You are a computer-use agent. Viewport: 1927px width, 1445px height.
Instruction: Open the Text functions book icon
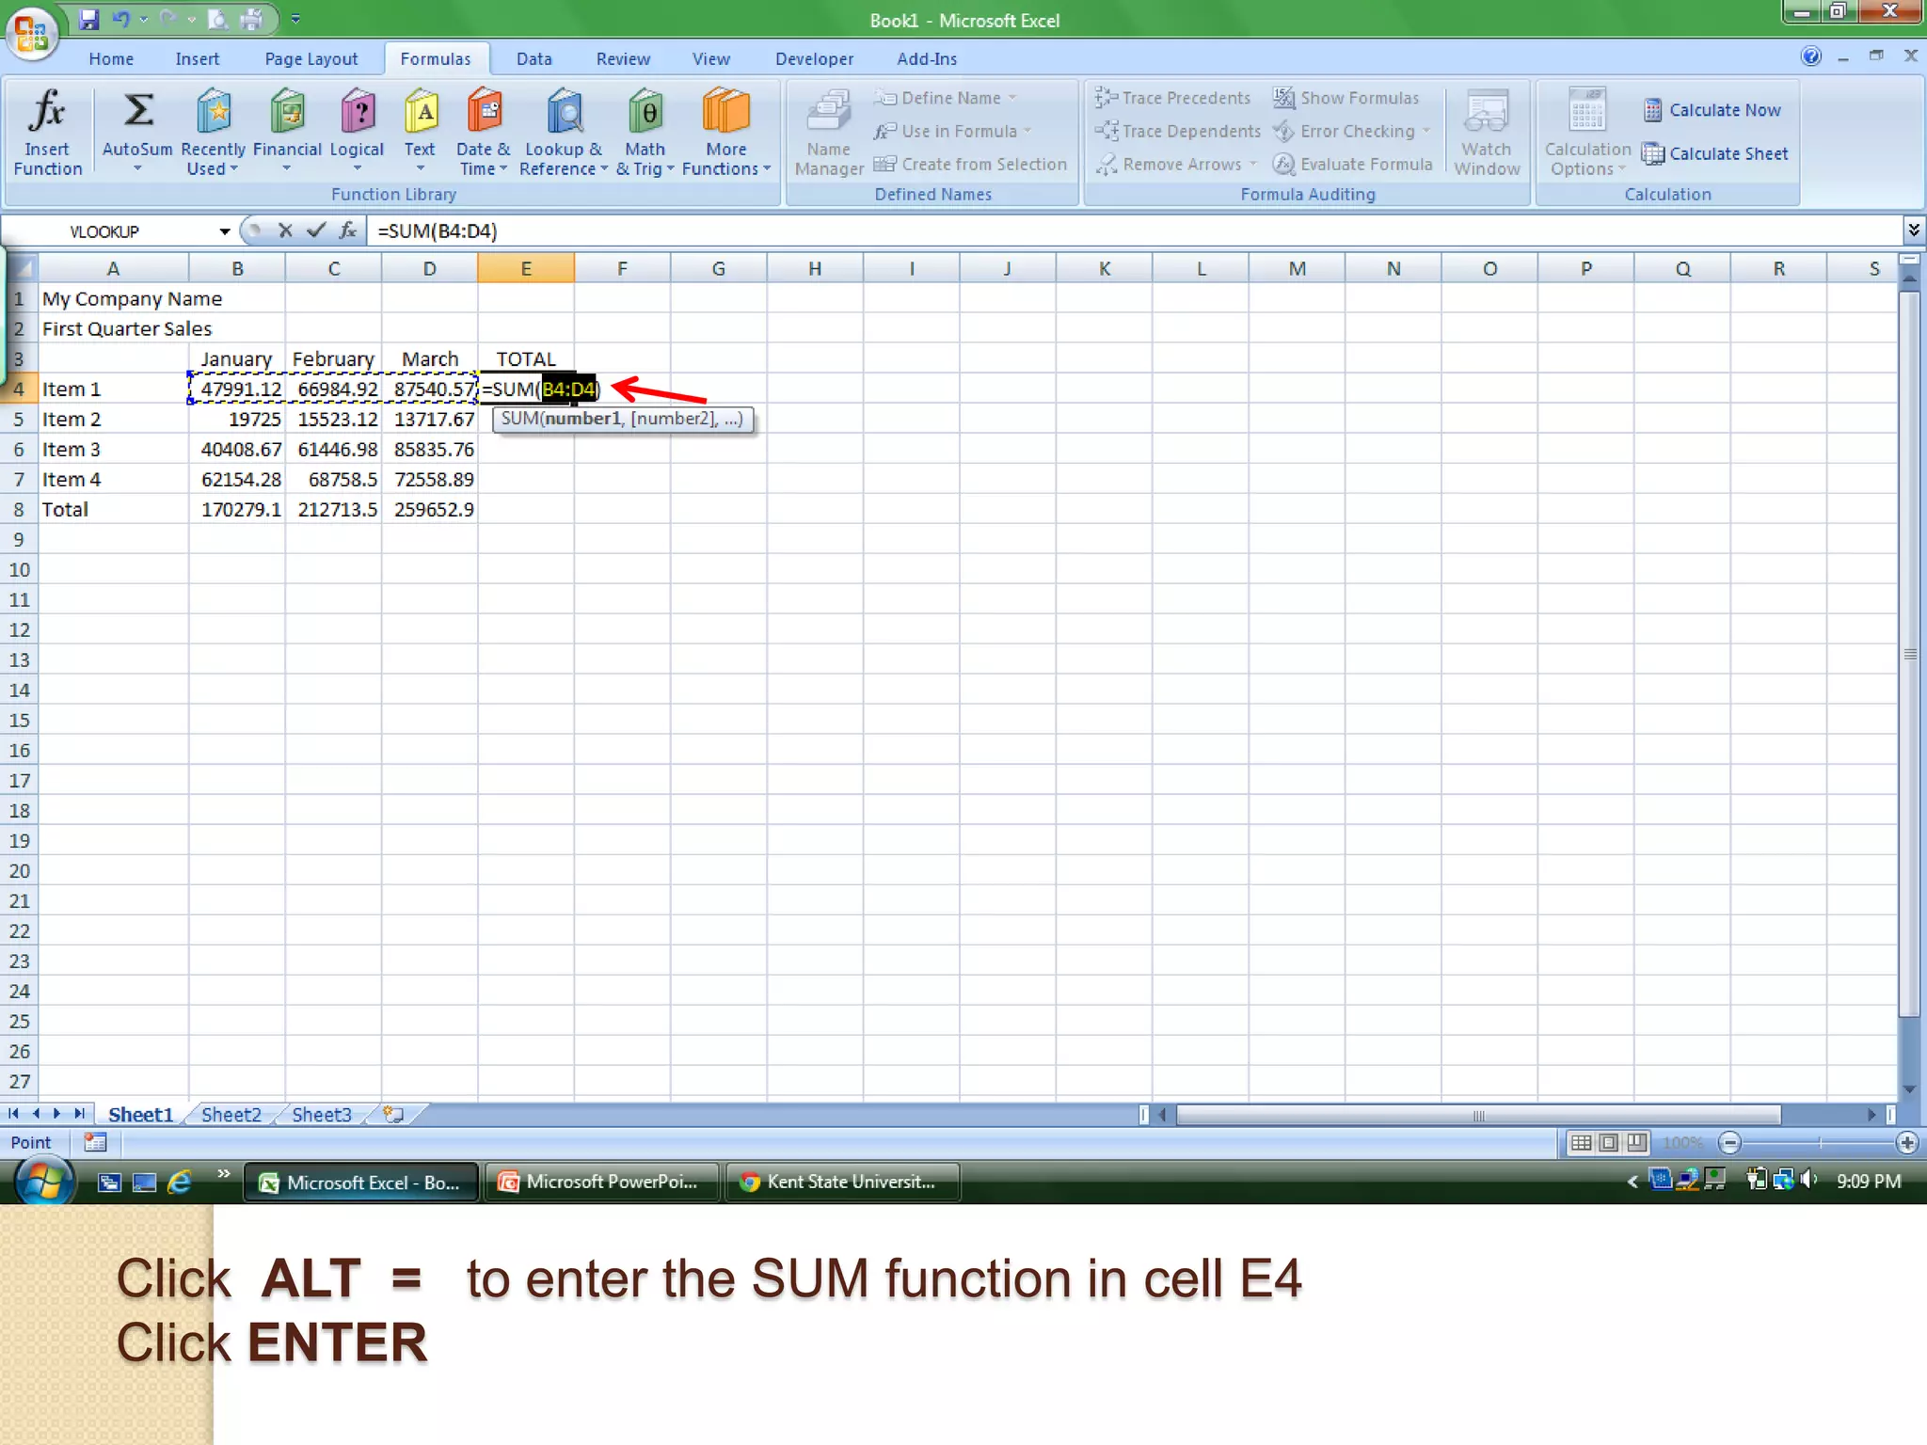coord(420,111)
